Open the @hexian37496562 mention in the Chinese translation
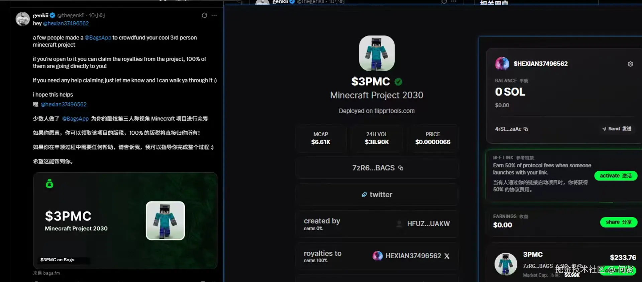642x282 pixels. [x=64, y=104]
